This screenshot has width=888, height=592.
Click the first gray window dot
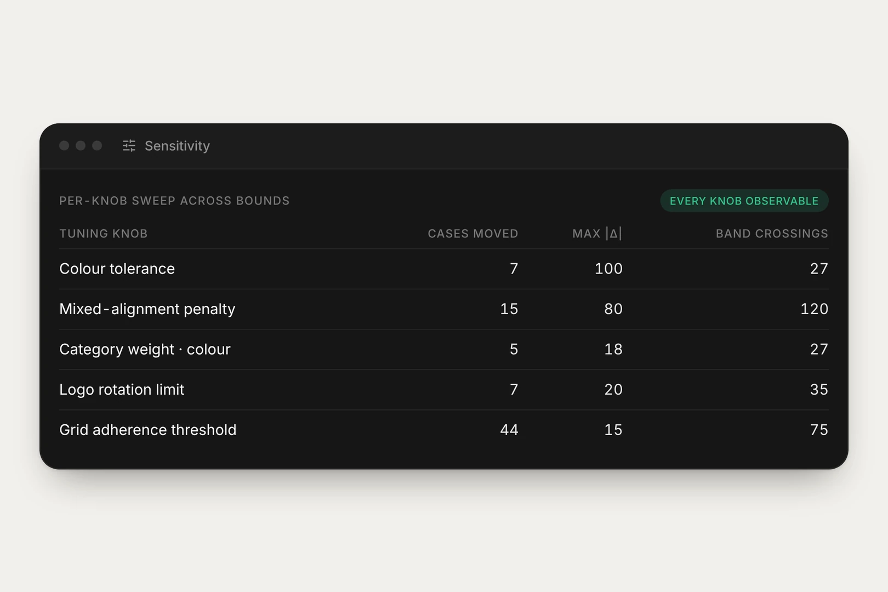[64, 146]
